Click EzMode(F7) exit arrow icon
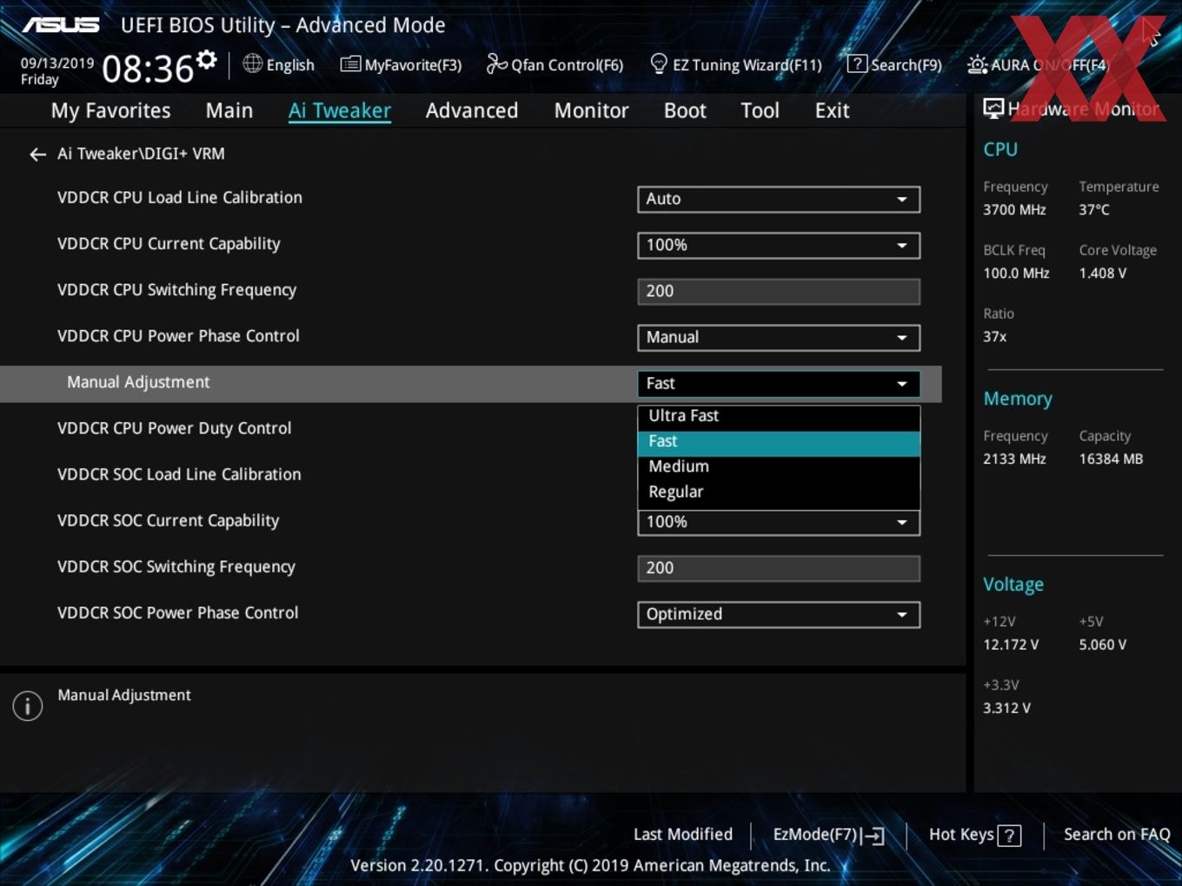The width and height of the screenshot is (1182, 886). coord(873,836)
